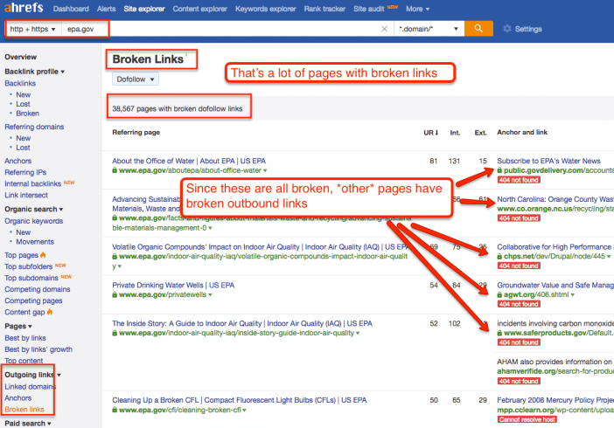Sort by Ext. column header
This screenshot has width=614, height=428.
pyautogui.click(x=480, y=133)
